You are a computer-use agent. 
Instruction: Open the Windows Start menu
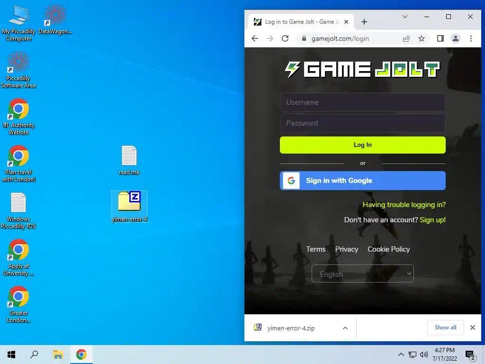click(11, 355)
